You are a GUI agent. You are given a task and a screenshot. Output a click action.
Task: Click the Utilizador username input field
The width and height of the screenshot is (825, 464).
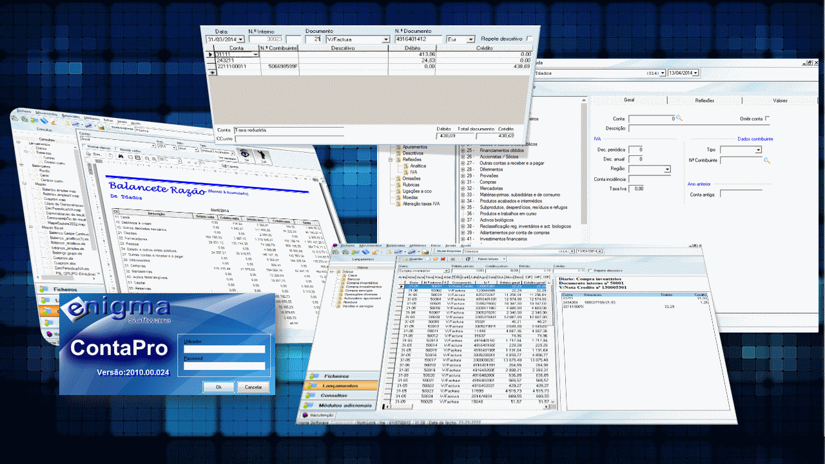(224, 349)
